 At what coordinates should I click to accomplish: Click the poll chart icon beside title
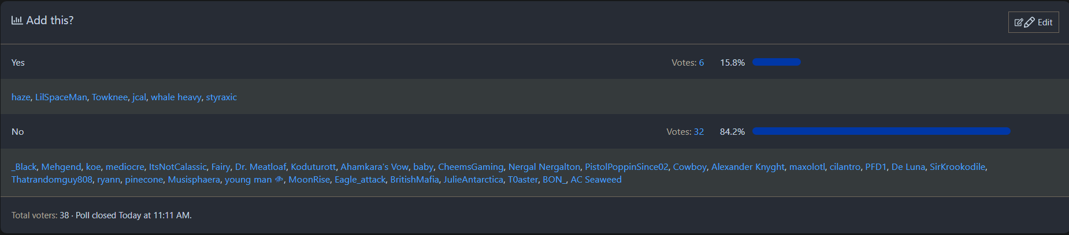point(17,20)
